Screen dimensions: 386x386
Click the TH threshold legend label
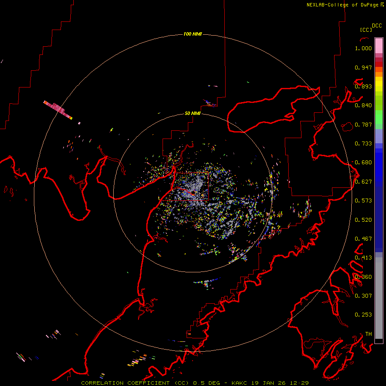coord(368,334)
